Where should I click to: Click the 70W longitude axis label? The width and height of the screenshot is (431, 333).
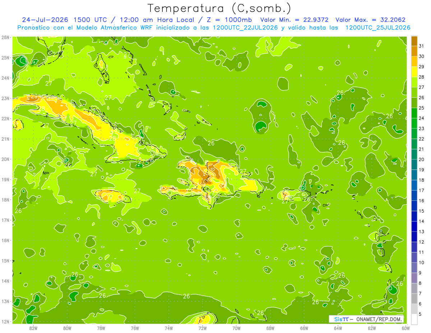pos(236,328)
